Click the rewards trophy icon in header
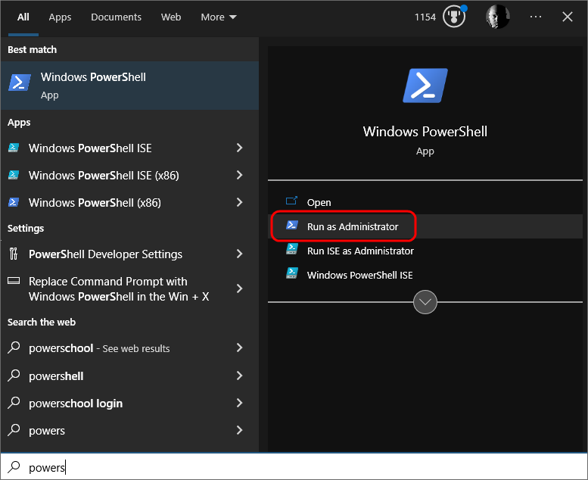Screen dimensions: 588x480 [x=455, y=17]
